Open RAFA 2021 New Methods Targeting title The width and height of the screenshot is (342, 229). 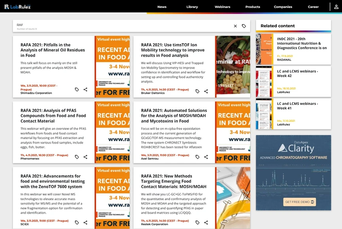174,181
